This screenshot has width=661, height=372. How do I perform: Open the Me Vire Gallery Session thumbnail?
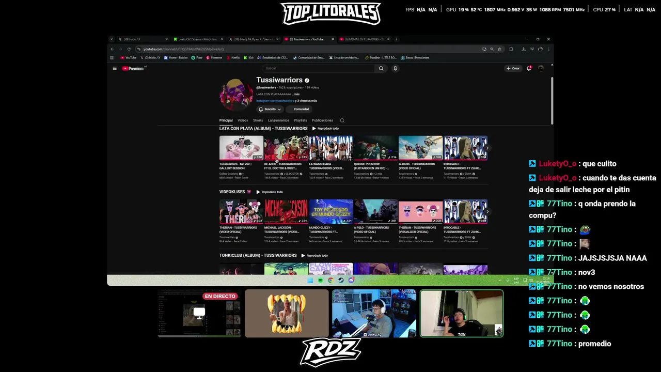pyautogui.click(x=241, y=148)
